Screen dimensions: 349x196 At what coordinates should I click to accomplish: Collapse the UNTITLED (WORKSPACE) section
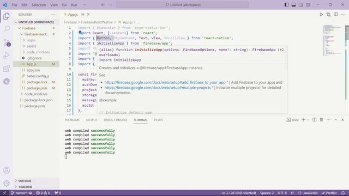(36, 22)
